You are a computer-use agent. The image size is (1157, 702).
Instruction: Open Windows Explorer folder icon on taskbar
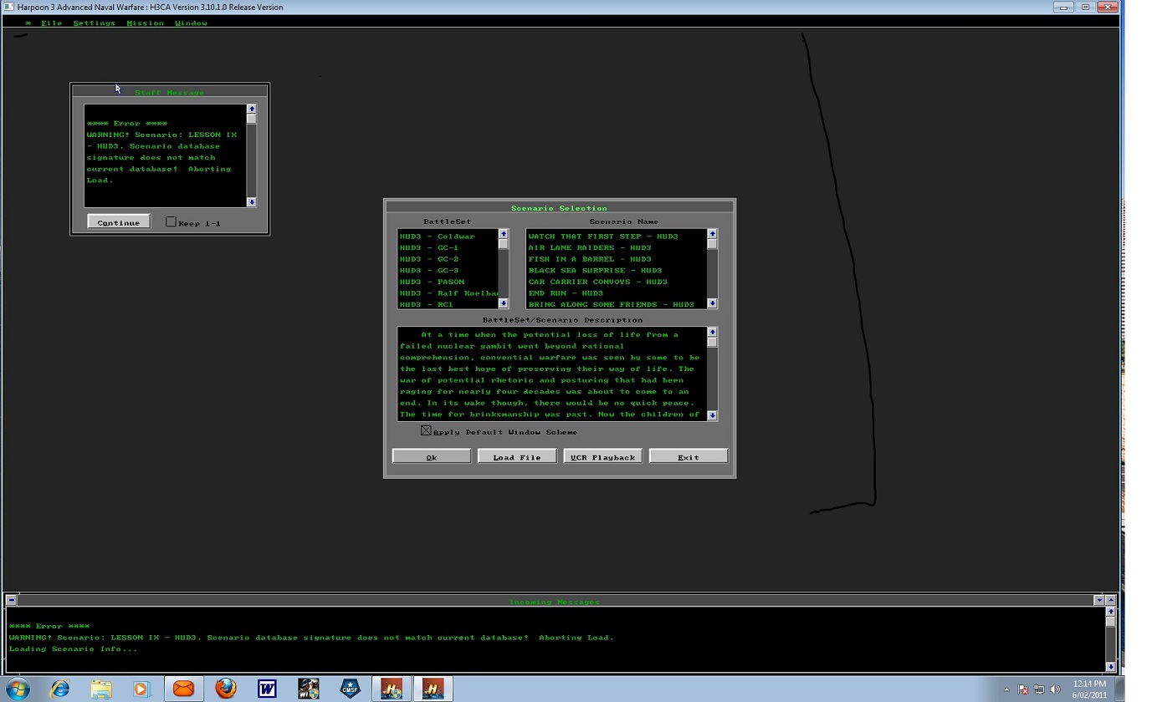coord(101,689)
